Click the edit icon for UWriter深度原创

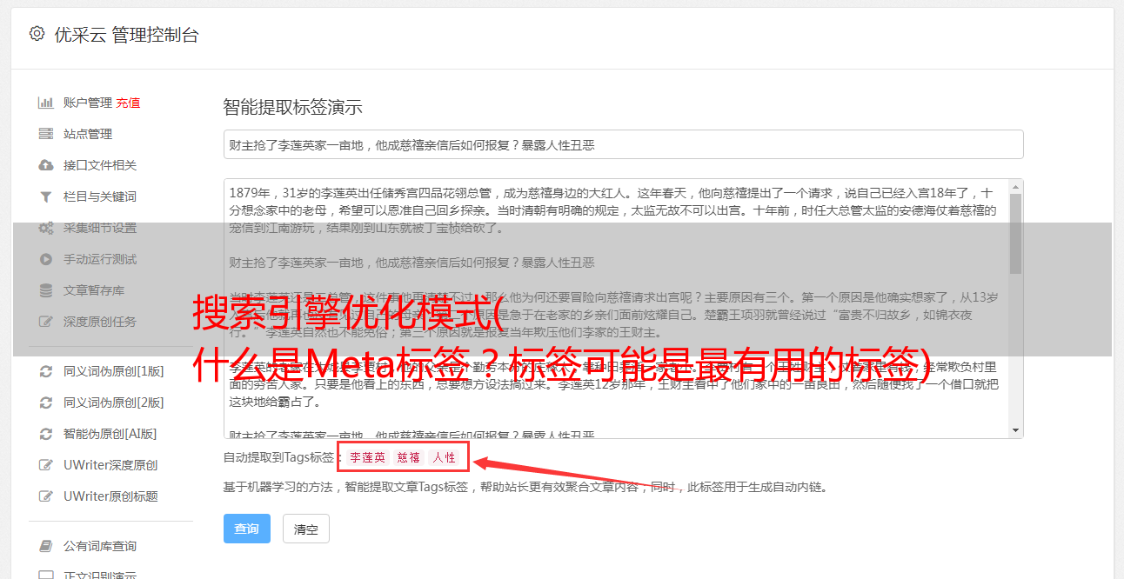pyautogui.click(x=46, y=465)
